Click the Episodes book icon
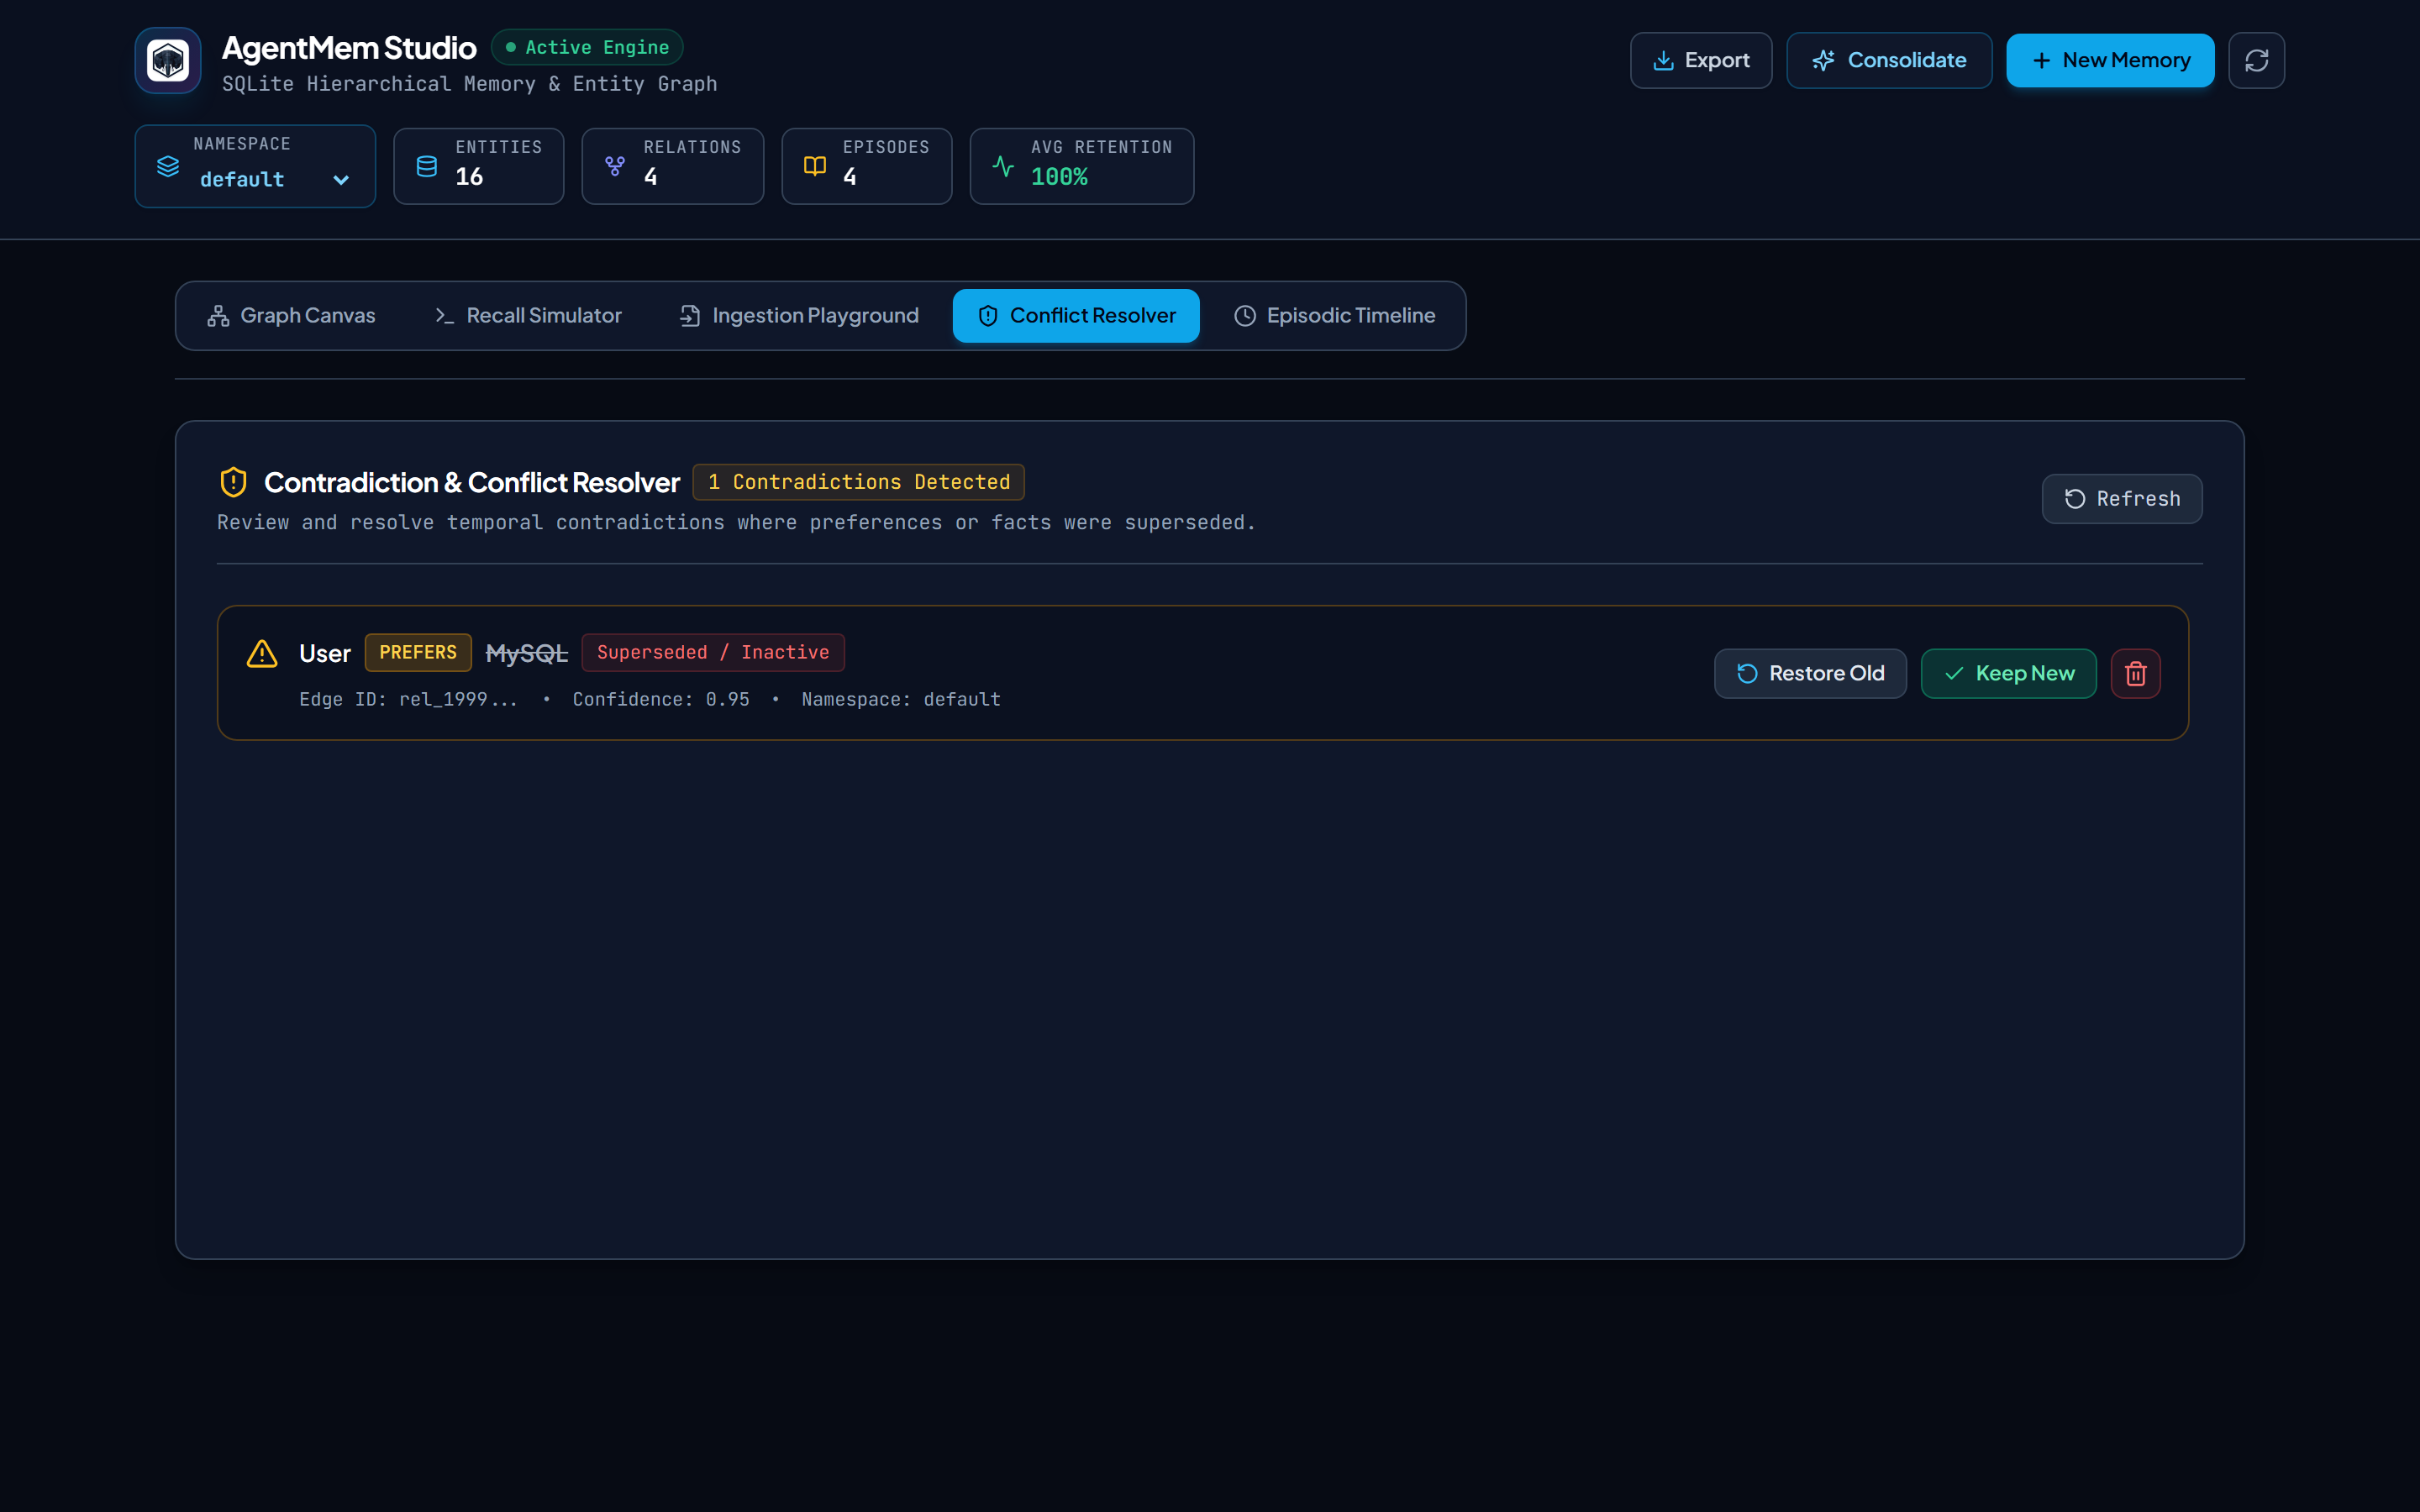 815,166
